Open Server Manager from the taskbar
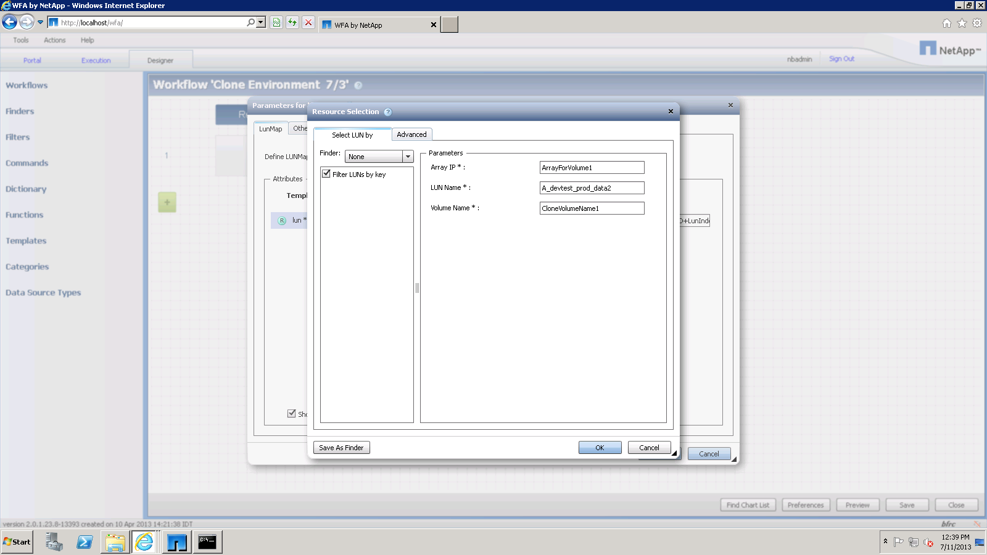The height and width of the screenshot is (555, 987). click(x=54, y=542)
